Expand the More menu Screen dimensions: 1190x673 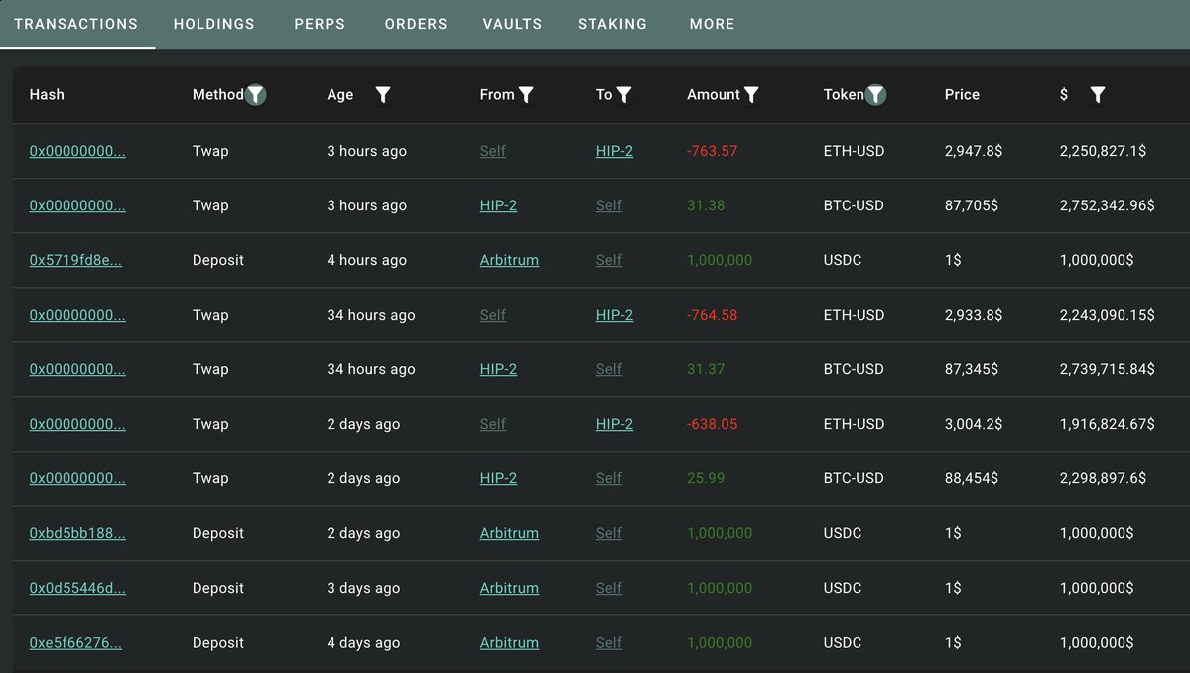(x=712, y=24)
